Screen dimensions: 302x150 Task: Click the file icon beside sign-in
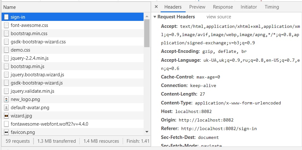point(6,17)
